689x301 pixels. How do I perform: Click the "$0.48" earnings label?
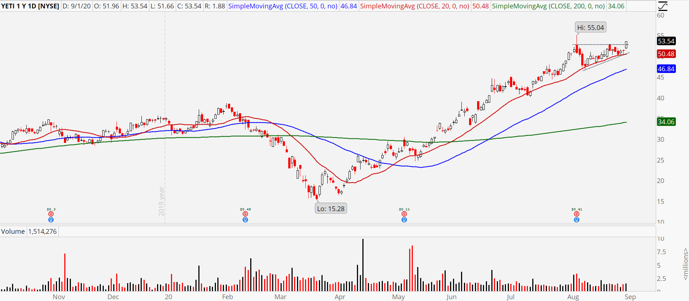click(x=245, y=209)
